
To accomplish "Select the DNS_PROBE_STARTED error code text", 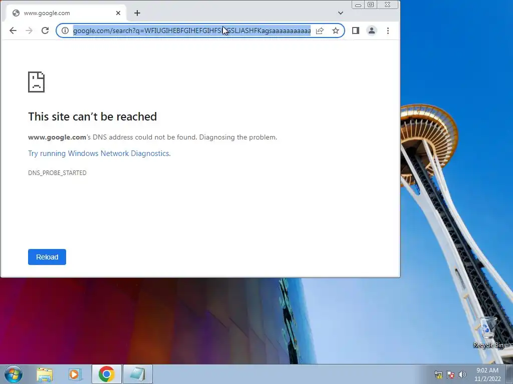I will 57,172.
